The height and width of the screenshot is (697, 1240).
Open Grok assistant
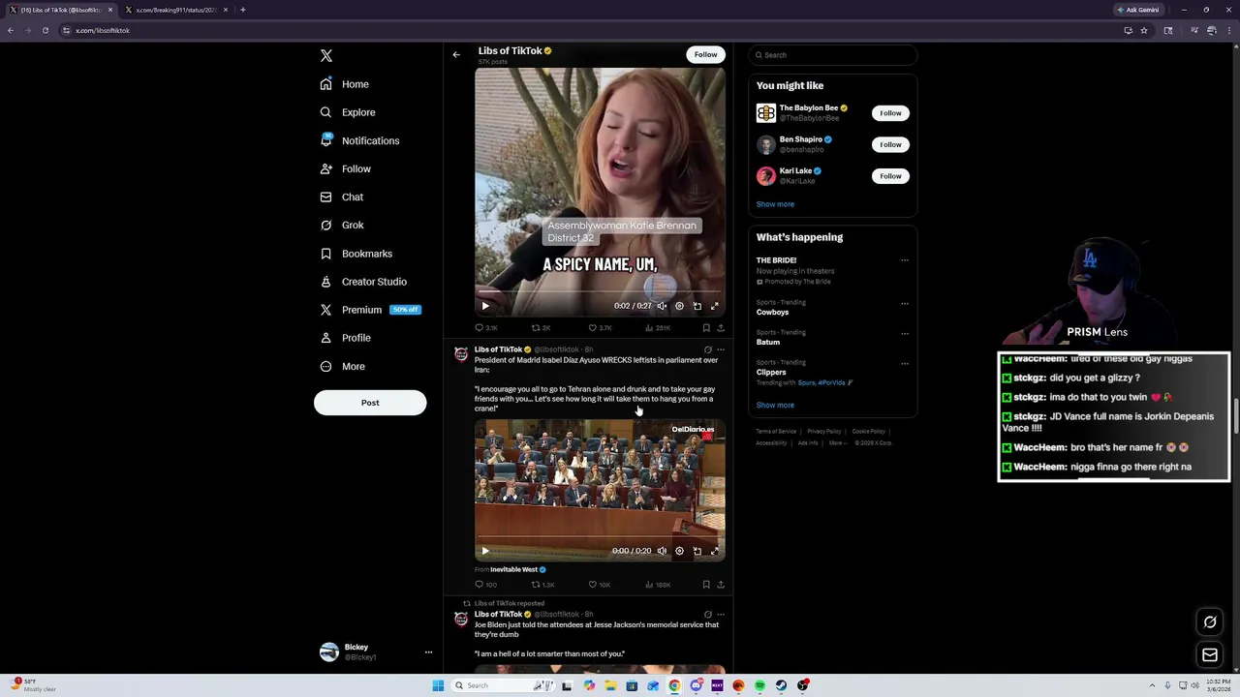point(342,225)
